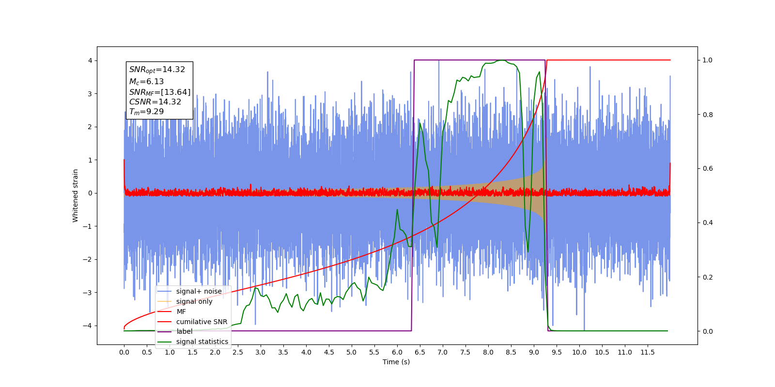Click the purple line swatch for label
Screen dimensions: 775x387
[x=165, y=331]
